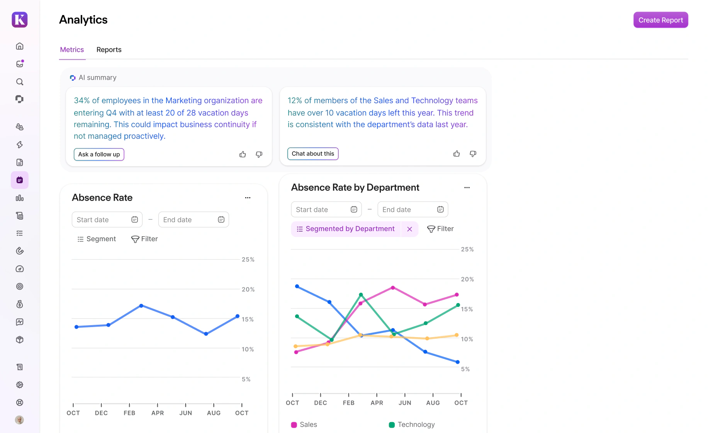Open the money bag sidebar icon
708x433 pixels.
tap(20, 304)
